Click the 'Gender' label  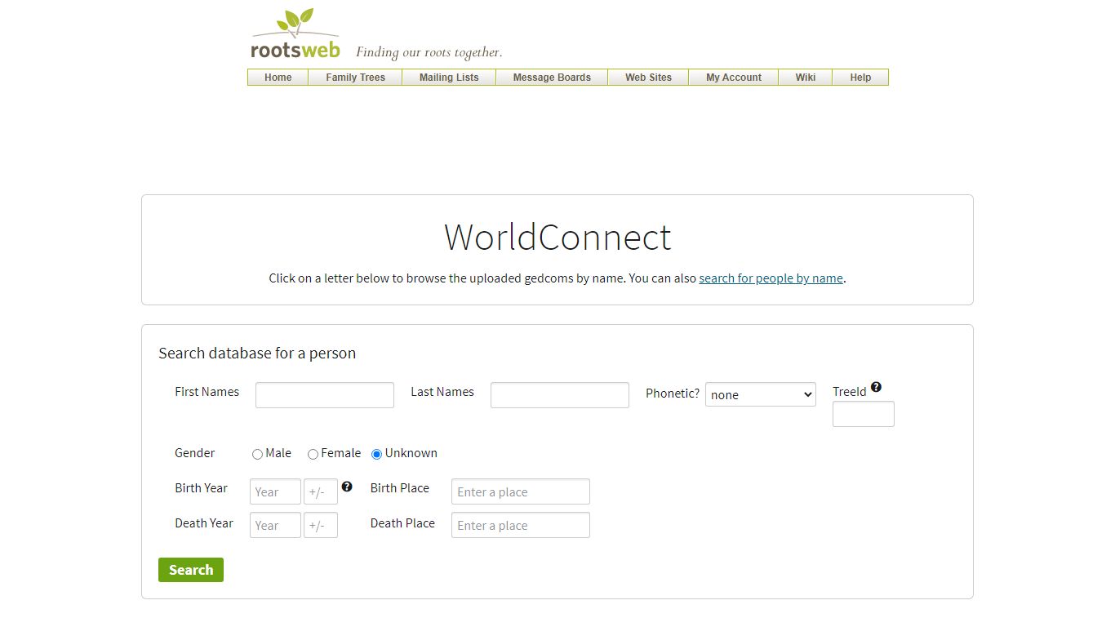coord(195,453)
